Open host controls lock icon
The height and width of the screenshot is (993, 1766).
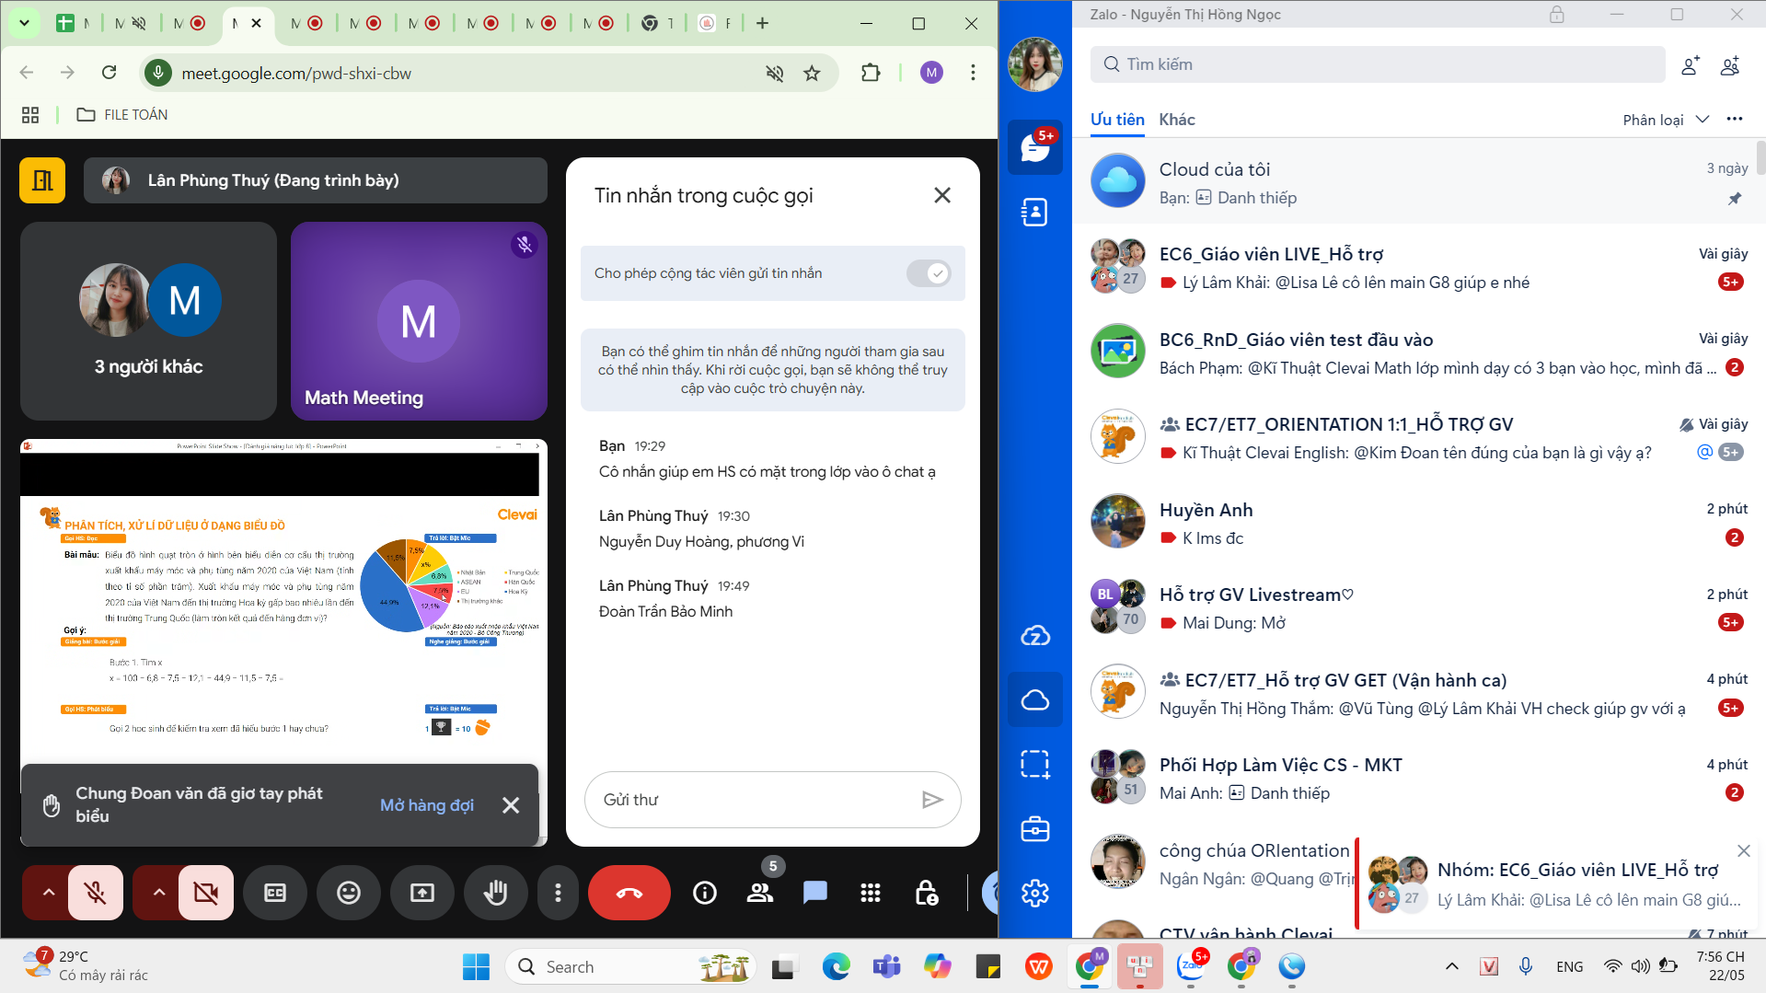(926, 893)
